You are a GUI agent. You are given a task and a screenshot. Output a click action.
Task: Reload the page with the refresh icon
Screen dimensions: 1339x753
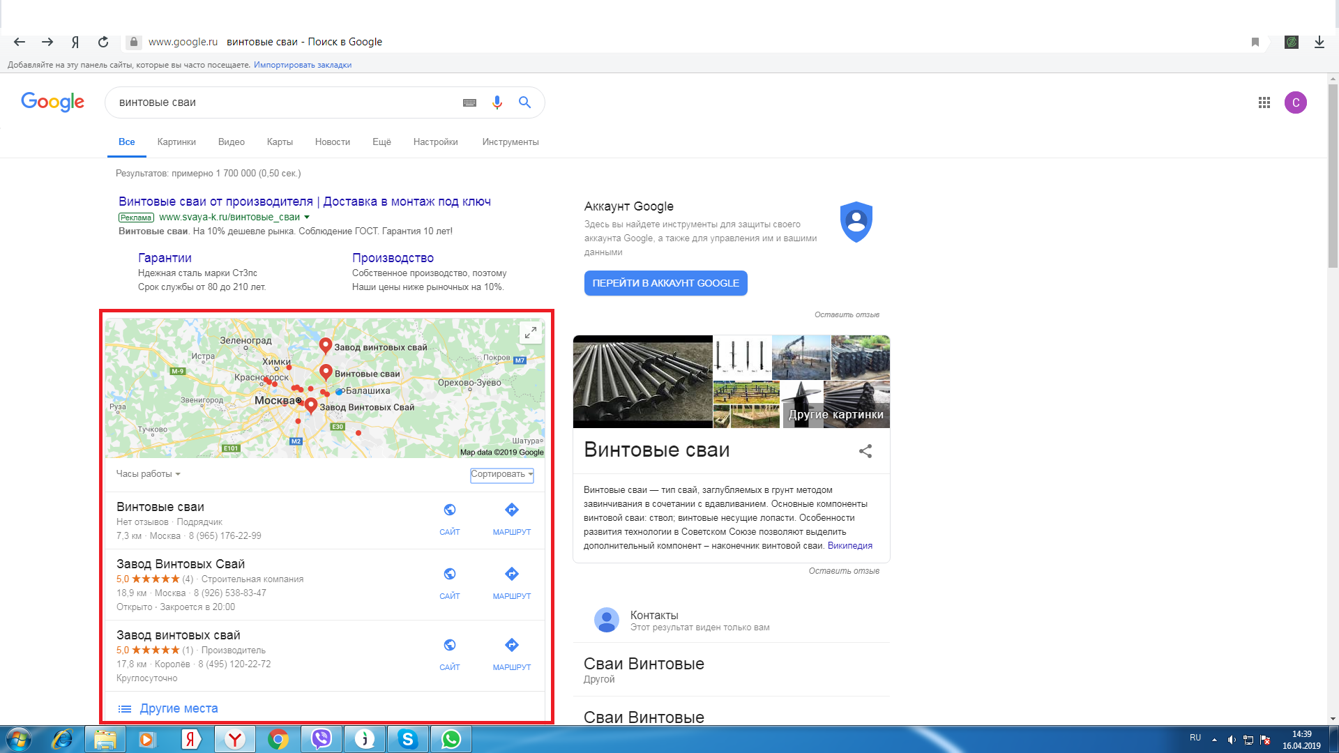(103, 42)
